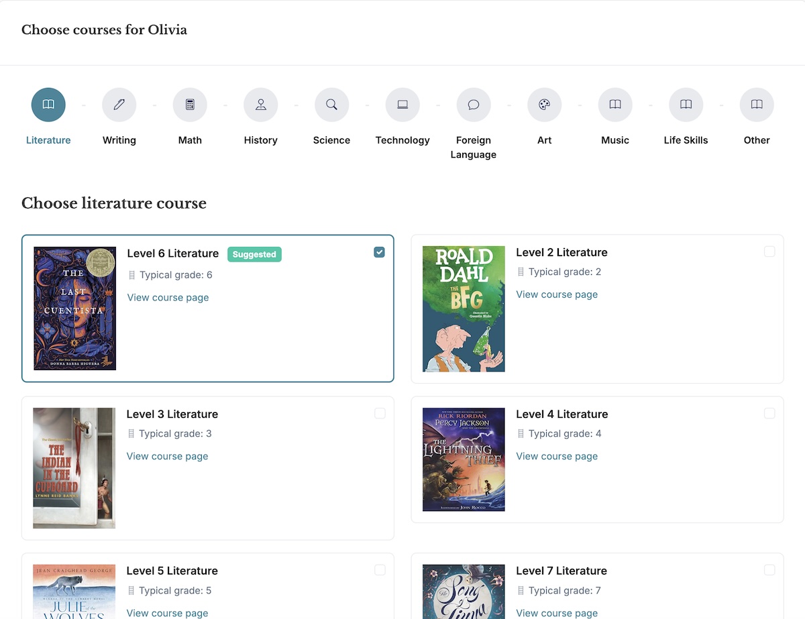Click the Level 6 Literature title

[x=173, y=254]
